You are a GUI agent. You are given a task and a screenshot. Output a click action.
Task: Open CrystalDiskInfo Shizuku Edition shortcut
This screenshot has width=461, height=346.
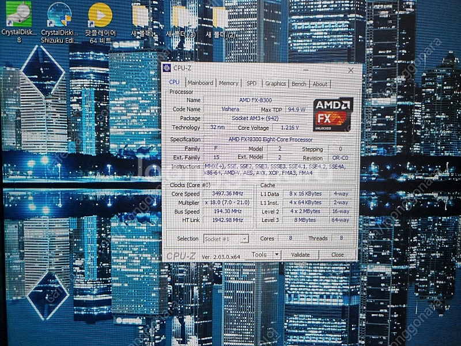coord(59,23)
